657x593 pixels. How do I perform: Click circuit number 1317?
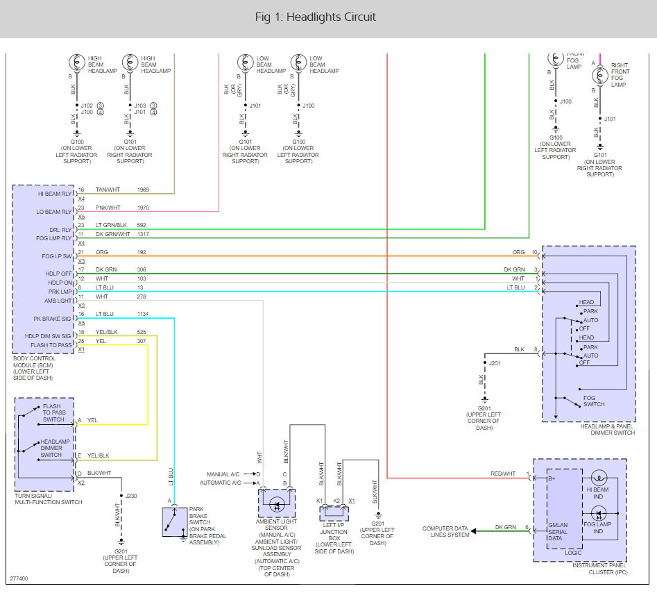tap(144, 234)
